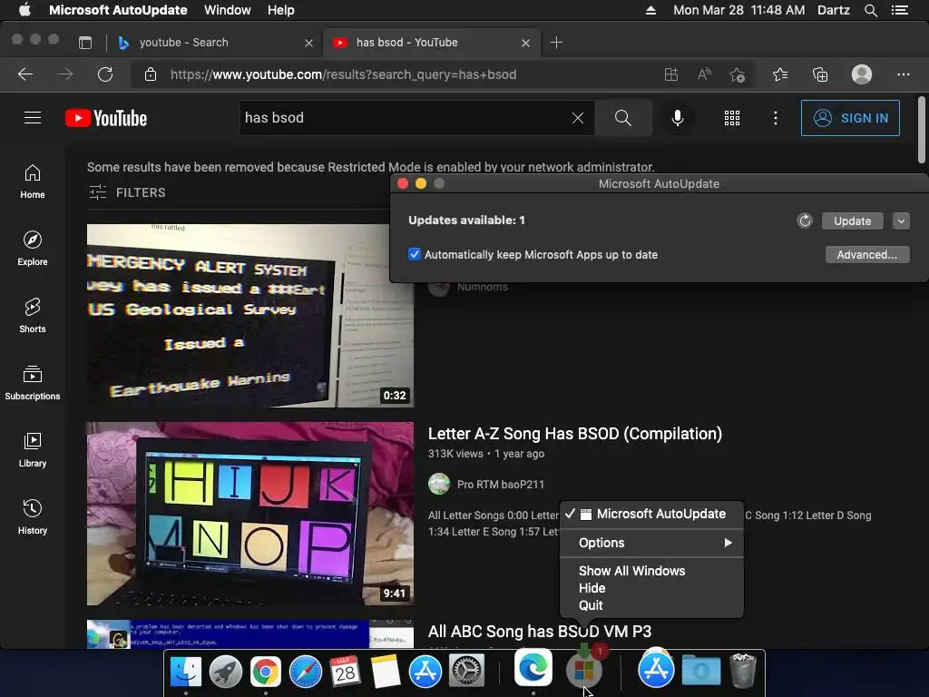Open the Edge favorites list
This screenshot has height=697, width=929.
(x=780, y=74)
